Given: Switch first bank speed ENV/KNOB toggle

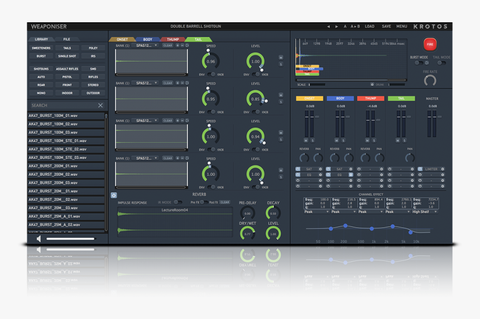Looking at the screenshot, I should point(211,75).
